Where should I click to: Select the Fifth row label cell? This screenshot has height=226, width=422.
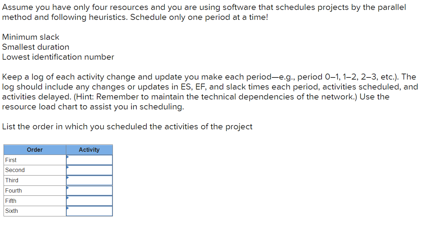point(35,200)
